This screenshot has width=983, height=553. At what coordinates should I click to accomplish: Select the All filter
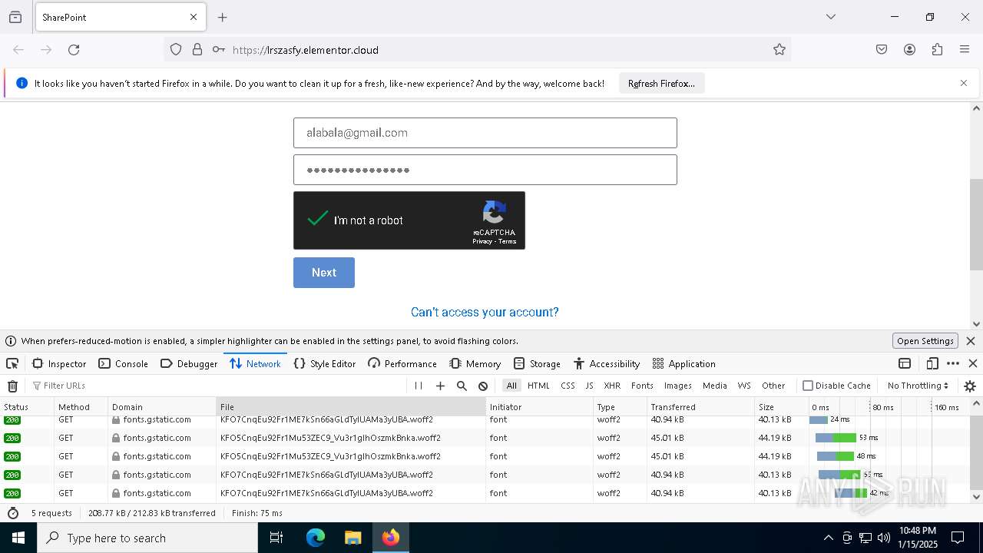tap(511, 386)
